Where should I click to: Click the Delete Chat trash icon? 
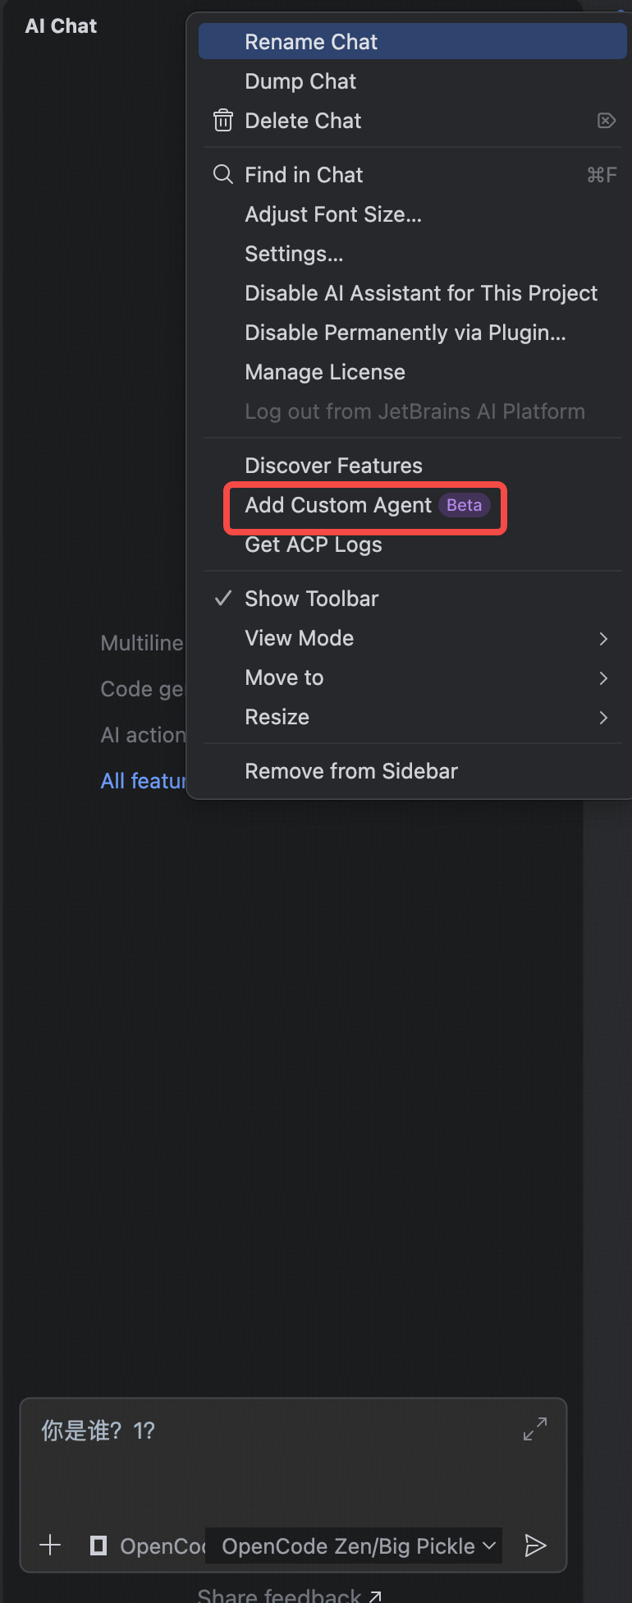[x=223, y=120]
